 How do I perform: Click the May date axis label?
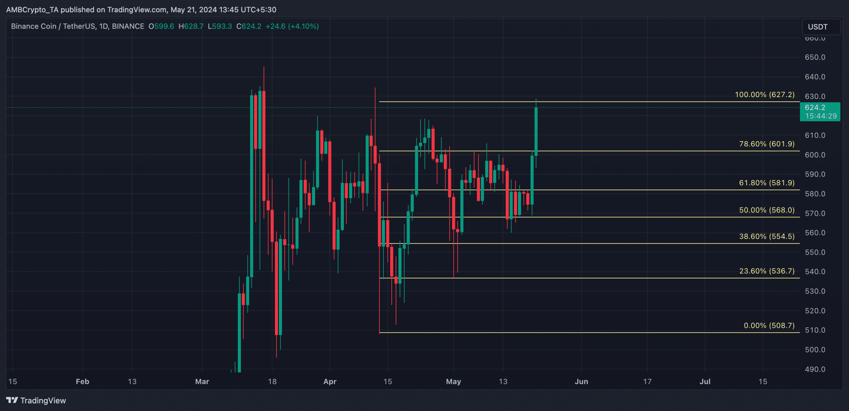click(x=453, y=382)
